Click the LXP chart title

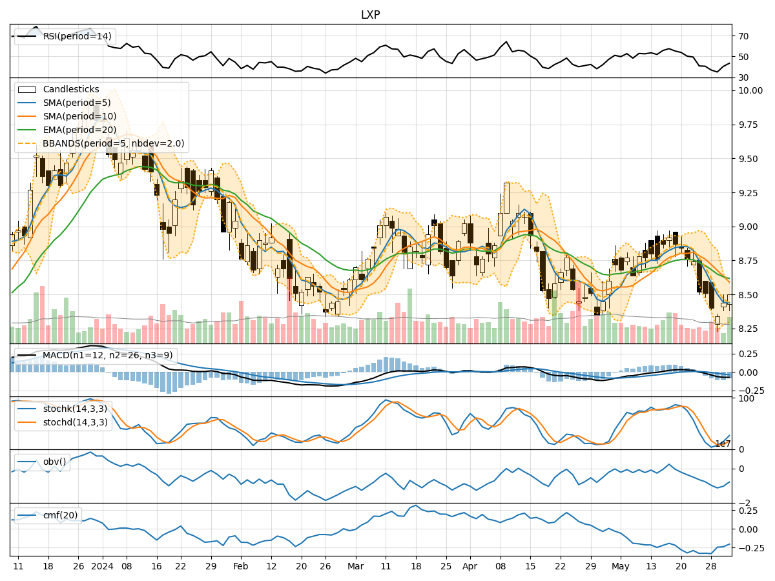click(369, 13)
